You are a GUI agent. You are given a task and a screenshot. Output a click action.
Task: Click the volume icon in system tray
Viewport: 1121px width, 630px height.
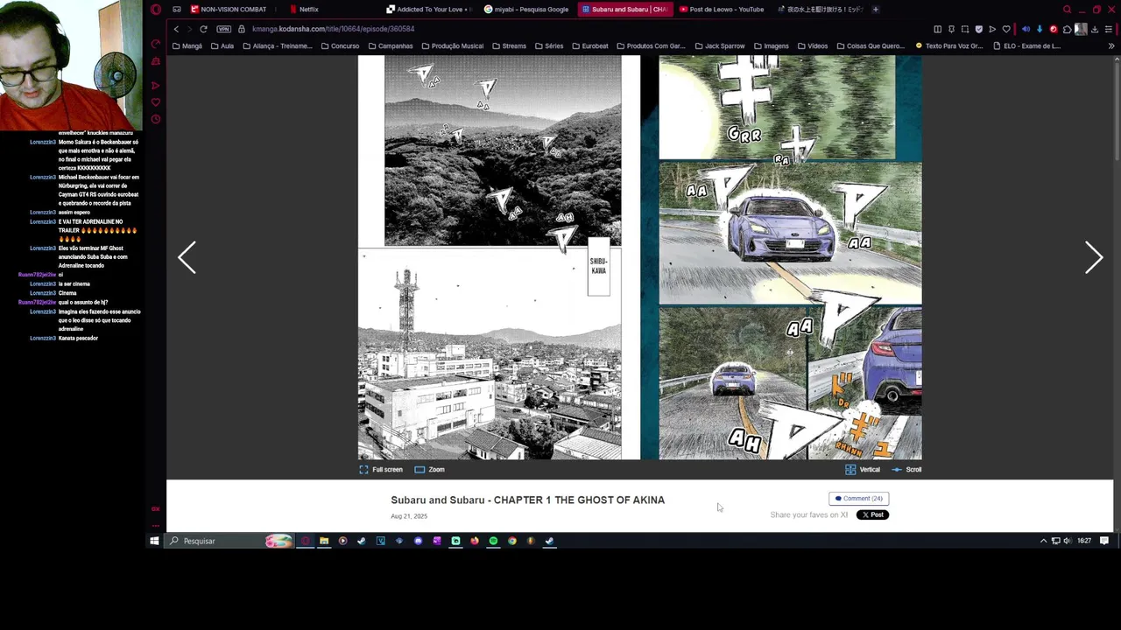(1067, 541)
